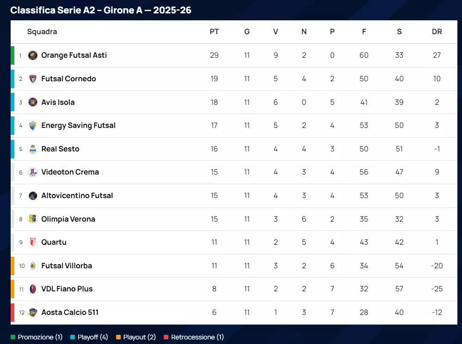Select the Avis Isola team badge

point(32,102)
